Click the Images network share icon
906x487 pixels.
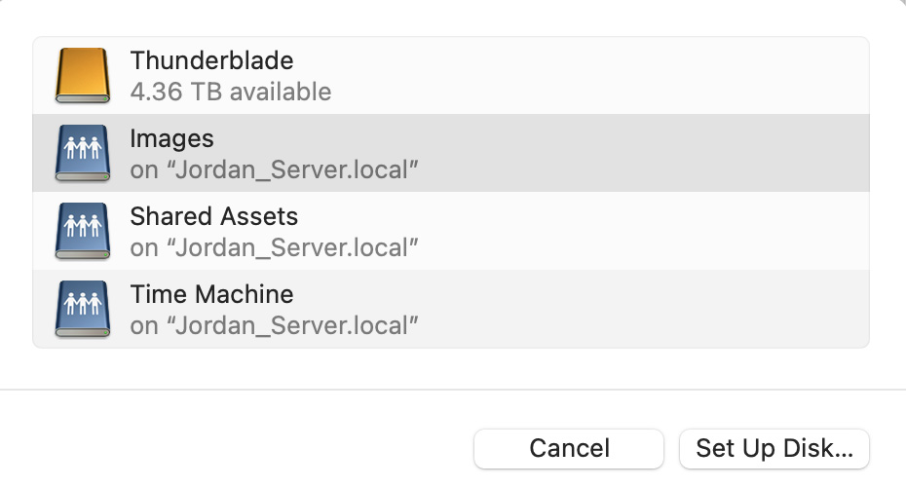point(83,153)
